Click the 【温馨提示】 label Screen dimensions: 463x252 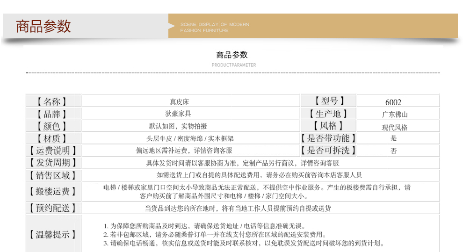coord(52,234)
